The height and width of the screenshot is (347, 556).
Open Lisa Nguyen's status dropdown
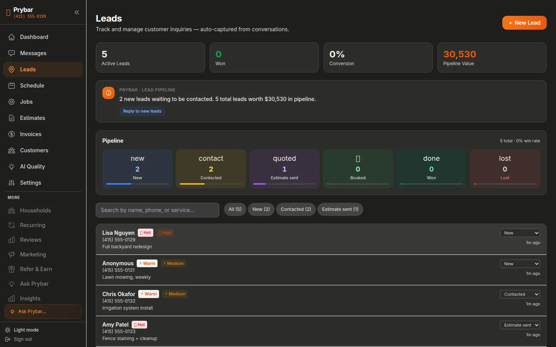tap(520, 233)
